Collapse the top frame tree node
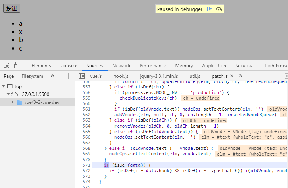Viewport: 288px width, 188px height. pos(3,86)
